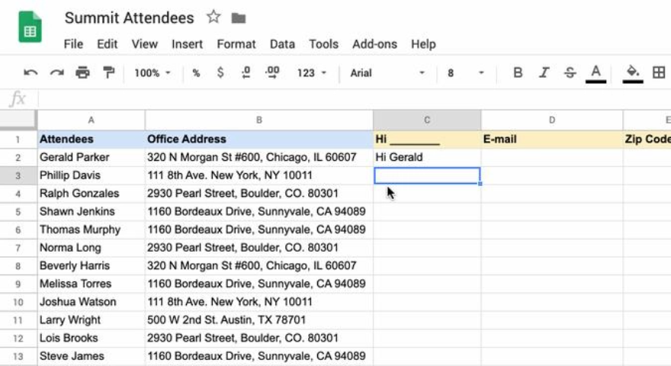The image size is (671, 366).
Task: Open the Format menu
Action: click(236, 44)
